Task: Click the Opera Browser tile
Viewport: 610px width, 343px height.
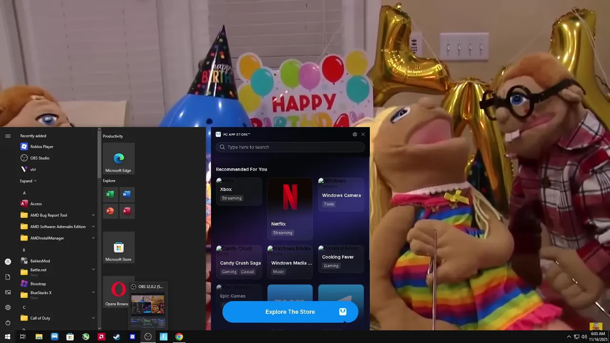Action: click(117, 292)
